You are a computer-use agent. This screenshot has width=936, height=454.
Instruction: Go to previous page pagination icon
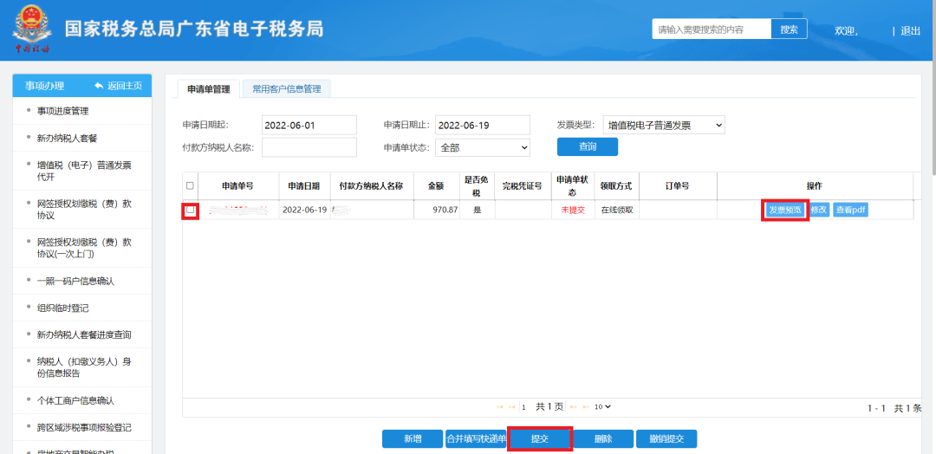click(x=511, y=407)
